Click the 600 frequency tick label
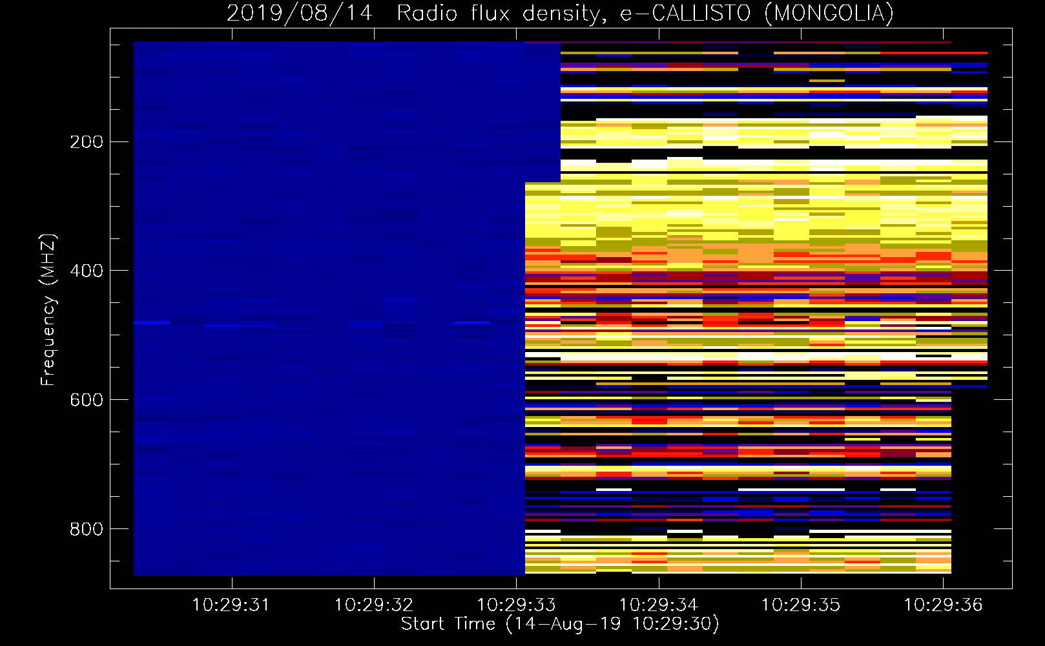 tap(87, 400)
